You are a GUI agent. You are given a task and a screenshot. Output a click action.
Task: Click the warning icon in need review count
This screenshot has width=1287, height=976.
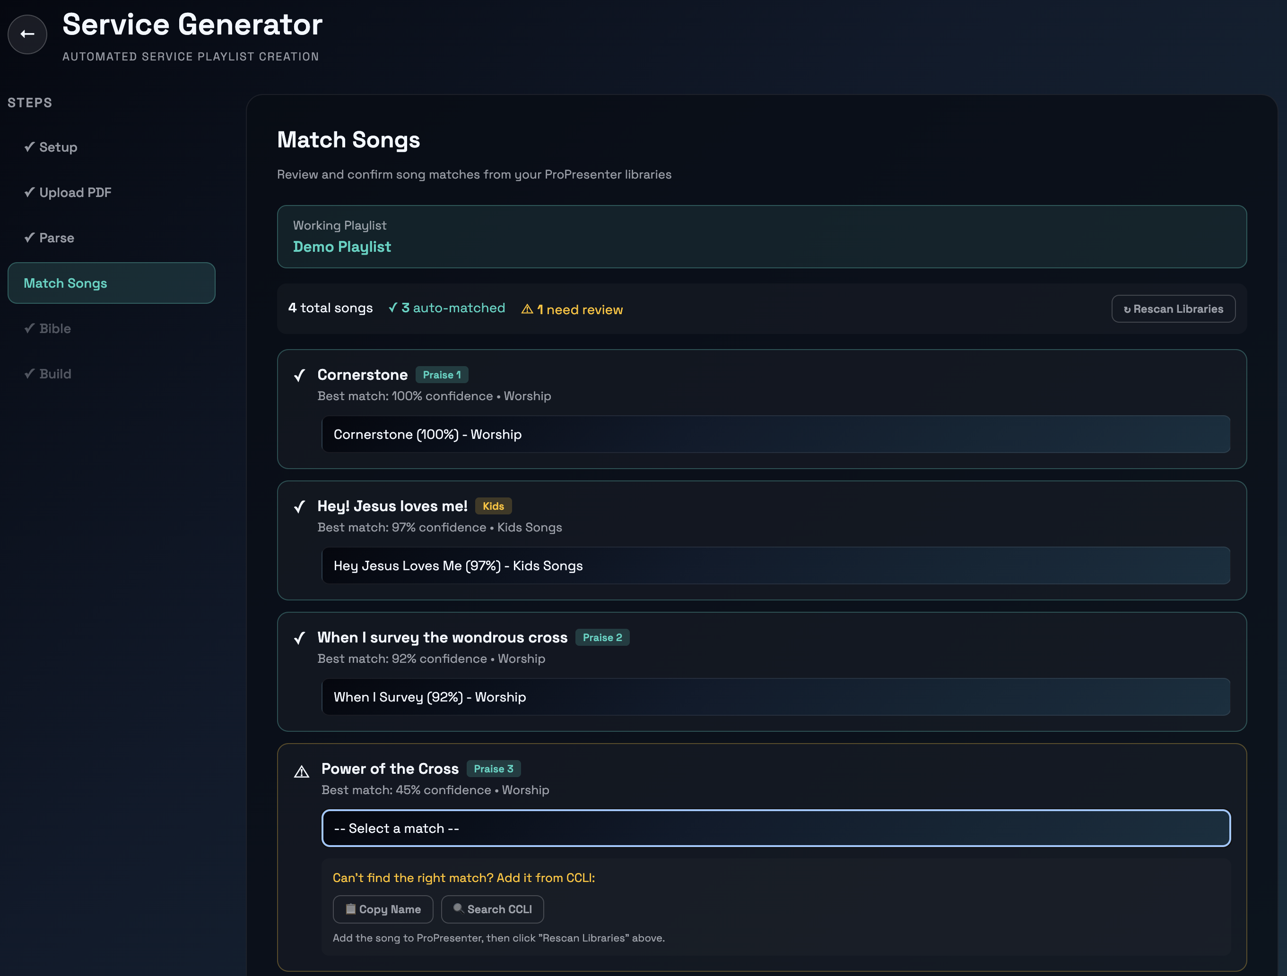click(527, 309)
